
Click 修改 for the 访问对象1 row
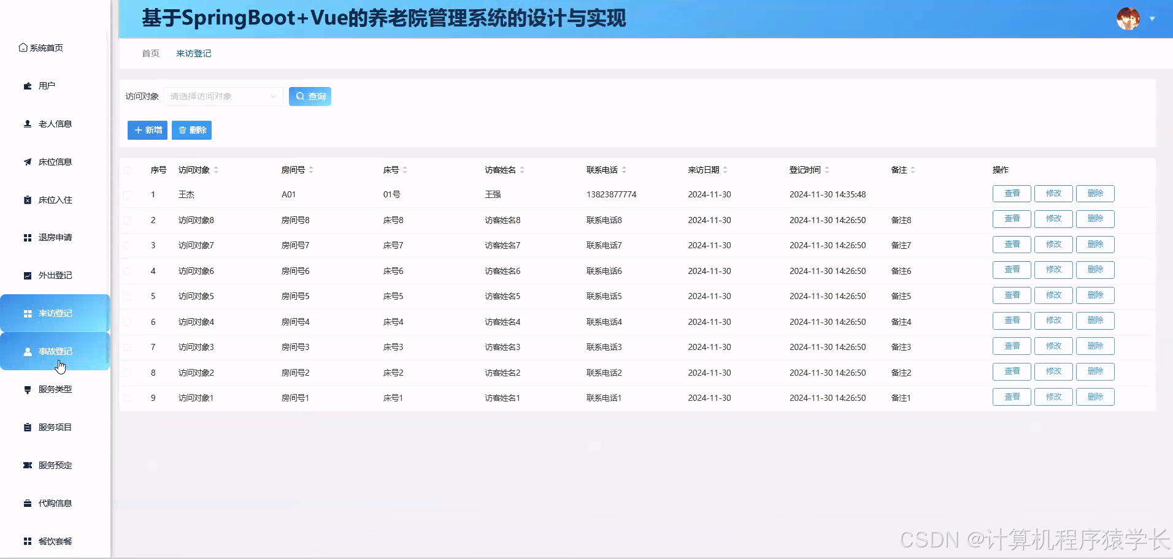coord(1053,397)
